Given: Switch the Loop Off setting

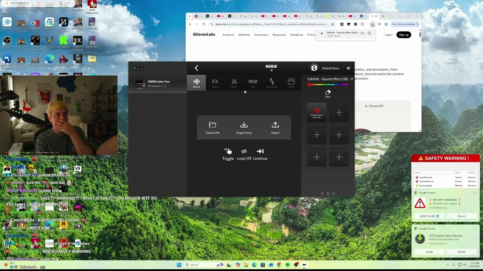Looking at the screenshot, I should 244,154.
